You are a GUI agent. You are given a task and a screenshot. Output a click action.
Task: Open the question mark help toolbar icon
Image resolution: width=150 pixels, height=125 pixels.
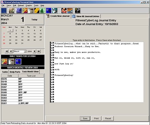pyautogui.click(x=78, y=11)
